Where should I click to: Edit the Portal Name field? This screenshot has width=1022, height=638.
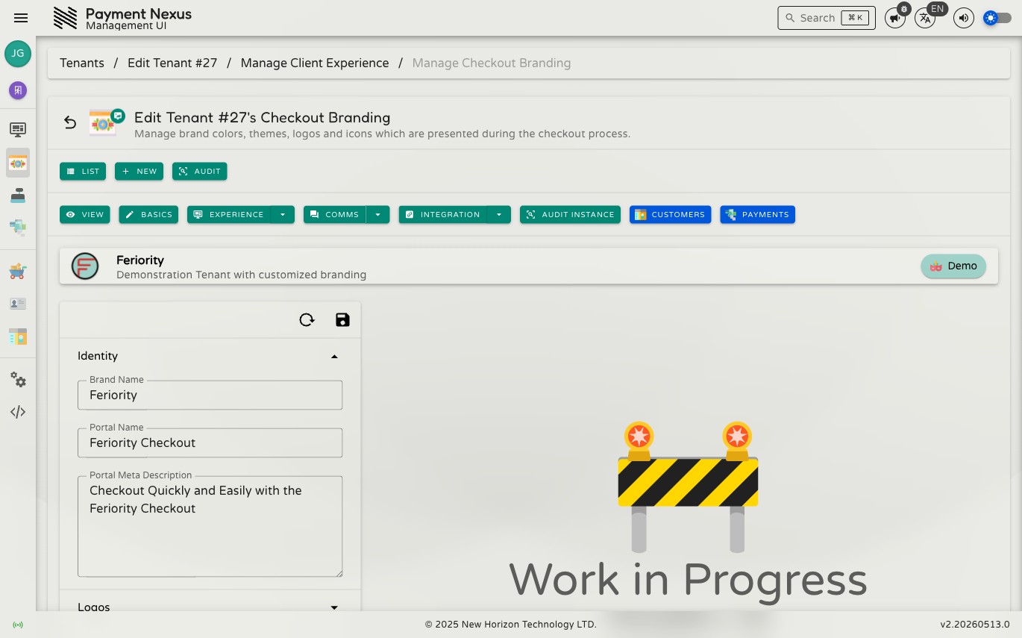(210, 442)
